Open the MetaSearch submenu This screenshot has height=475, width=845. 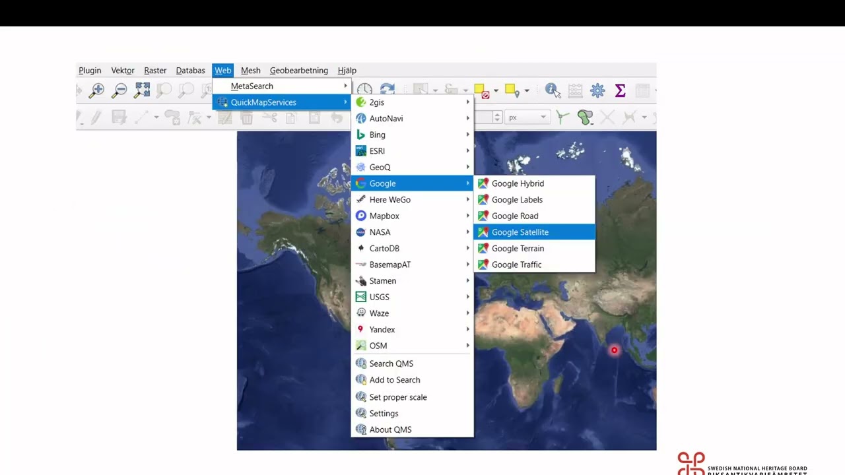point(282,86)
